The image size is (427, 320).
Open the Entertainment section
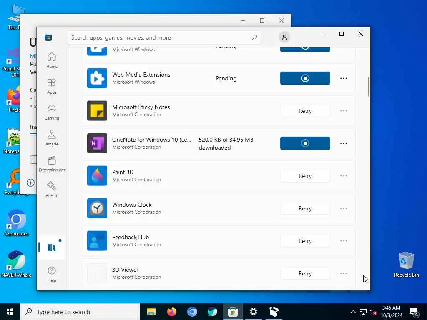pyautogui.click(x=52, y=164)
